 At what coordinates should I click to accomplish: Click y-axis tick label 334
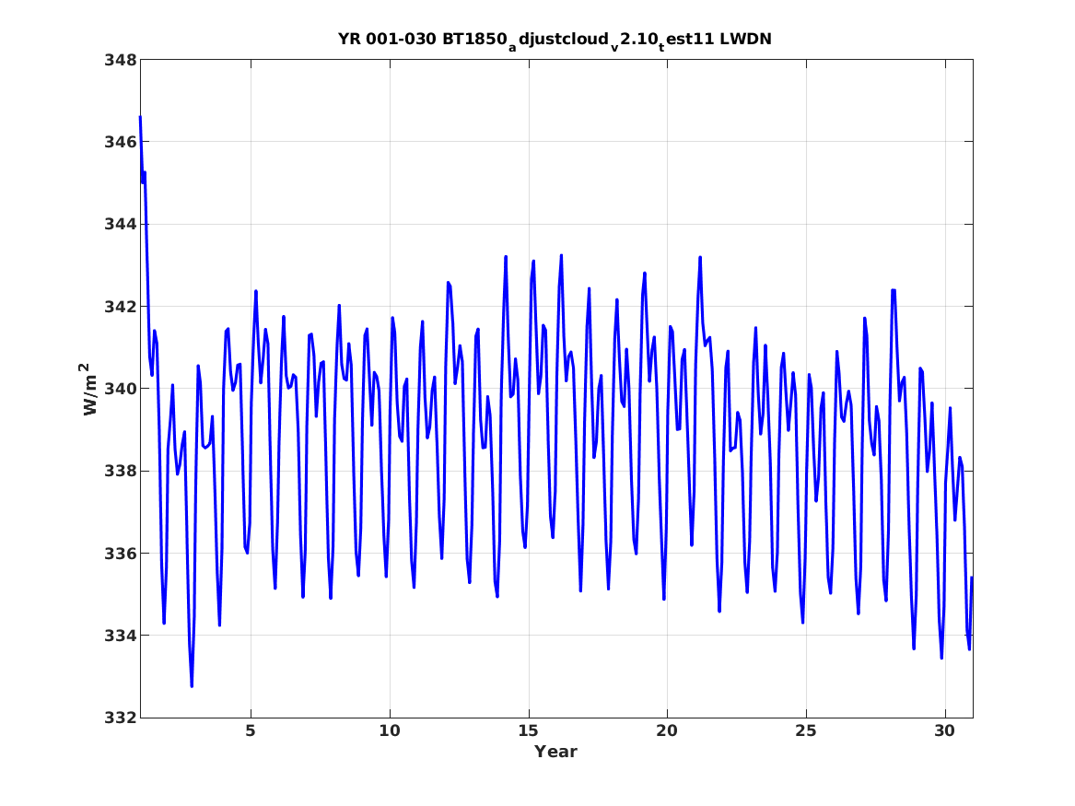click(120, 636)
